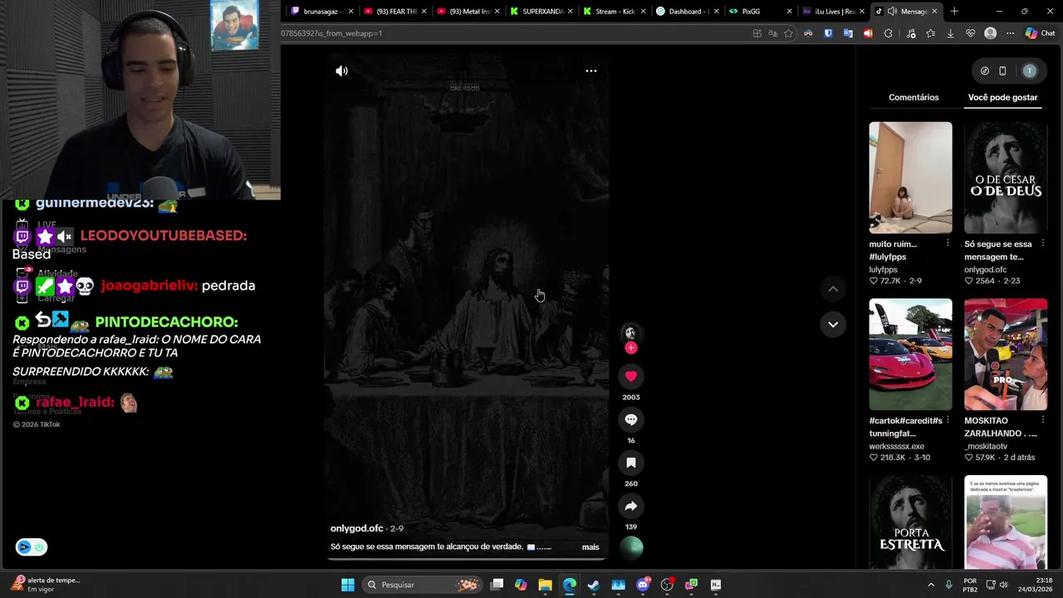1063x598 pixels.
Task: Open the O DE CESAR O DE DEUS thumbnail
Action: (1006, 178)
